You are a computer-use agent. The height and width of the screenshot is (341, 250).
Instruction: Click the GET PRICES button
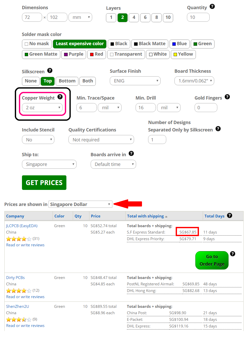pyautogui.click(x=44, y=183)
